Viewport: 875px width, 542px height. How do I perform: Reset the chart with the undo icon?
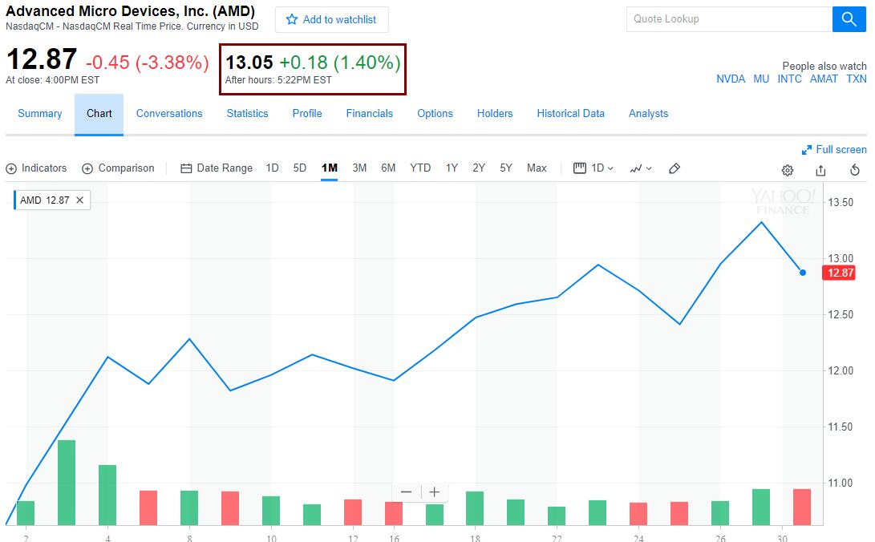[855, 170]
